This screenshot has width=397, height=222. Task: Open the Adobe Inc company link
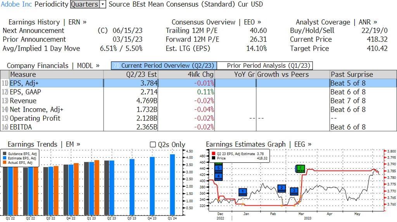point(16,4)
